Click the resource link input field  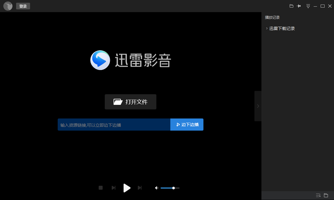(114, 125)
